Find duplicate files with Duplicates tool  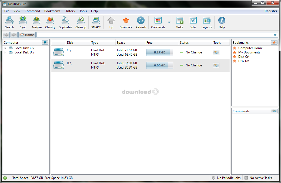pyautogui.click(x=65, y=23)
